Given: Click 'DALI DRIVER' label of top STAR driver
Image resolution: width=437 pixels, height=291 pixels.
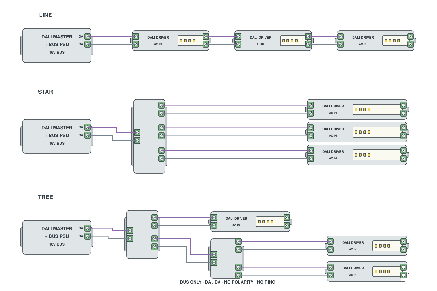Looking at the screenshot, I should click(x=333, y=106).
